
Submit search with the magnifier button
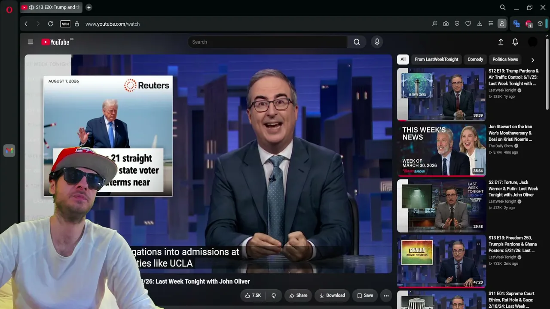click(357, 42)
